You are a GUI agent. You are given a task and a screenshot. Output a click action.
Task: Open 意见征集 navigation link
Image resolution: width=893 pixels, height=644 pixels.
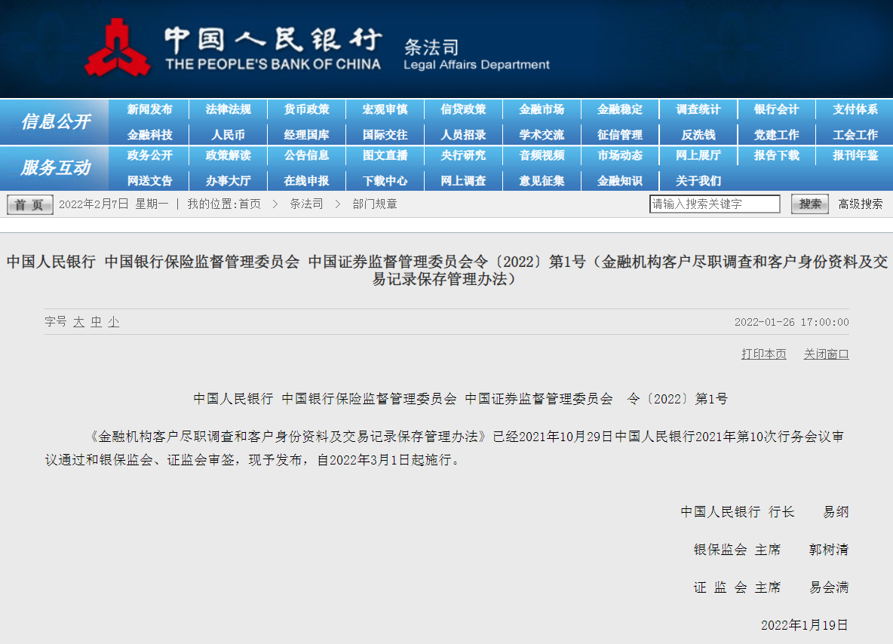tap(542, 181)
